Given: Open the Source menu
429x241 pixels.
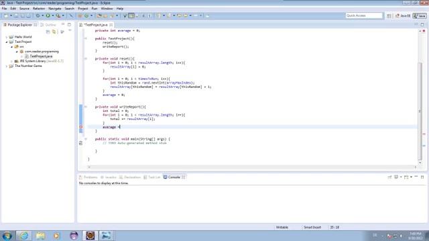Looking at the screenshot, I should click(24, 9).
